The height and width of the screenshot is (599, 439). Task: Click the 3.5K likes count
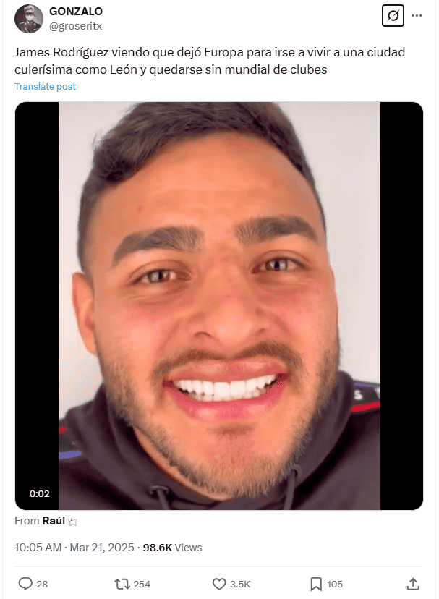(x=240, y=584)
